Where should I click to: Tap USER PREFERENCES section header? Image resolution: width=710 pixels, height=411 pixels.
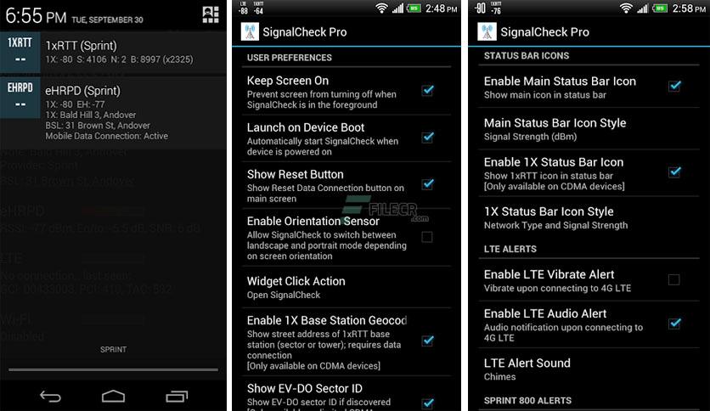290,58
